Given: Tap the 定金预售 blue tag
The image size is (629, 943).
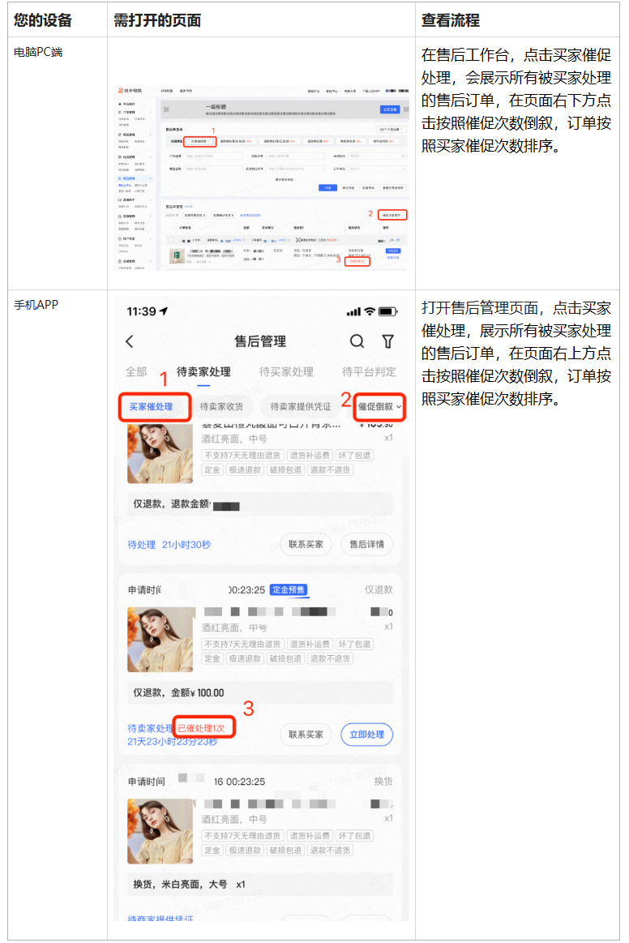Looking at the screenshot, I should point(289,590).
